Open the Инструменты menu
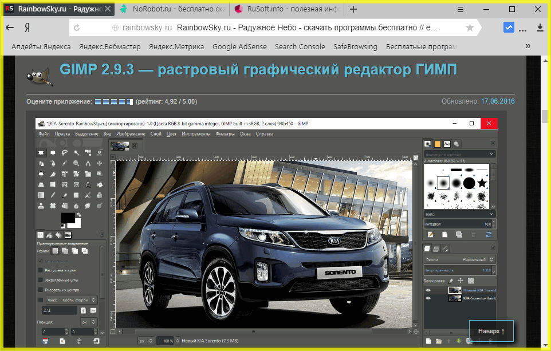The image size is (551, 351). 196,134
